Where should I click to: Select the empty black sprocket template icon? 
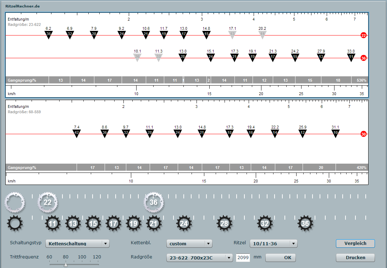tap(15, 223)
